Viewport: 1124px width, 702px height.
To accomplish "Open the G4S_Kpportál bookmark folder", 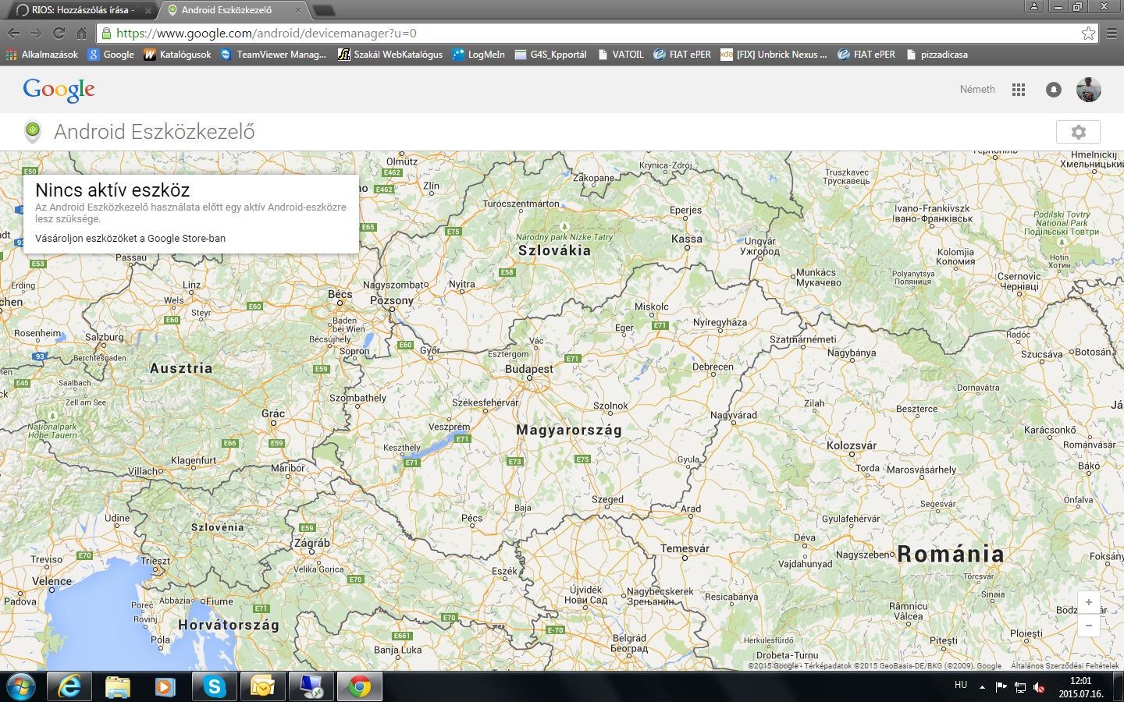I will [x=550, y=55].
